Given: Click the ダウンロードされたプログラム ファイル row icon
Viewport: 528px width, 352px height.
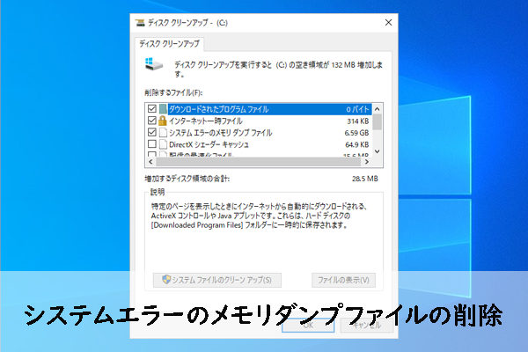Looking at the screenshot, I should (x=163, y=109).
